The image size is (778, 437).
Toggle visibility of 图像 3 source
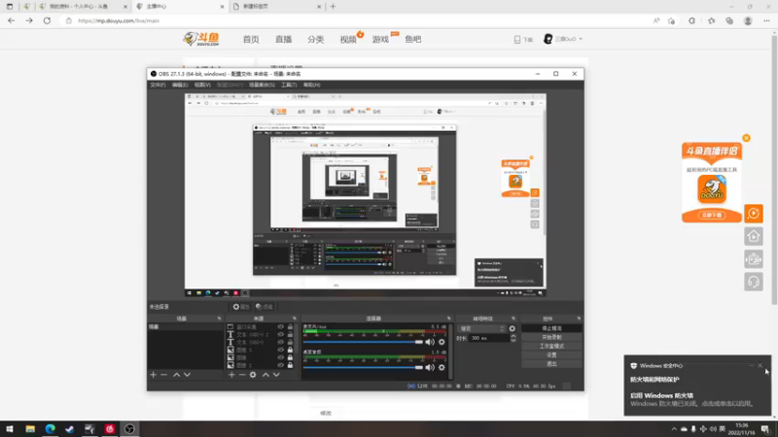[281, 350]
